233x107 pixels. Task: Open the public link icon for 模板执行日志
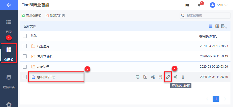(168, 77)
